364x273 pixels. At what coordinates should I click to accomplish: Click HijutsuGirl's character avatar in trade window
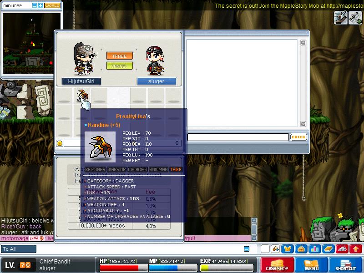click(84, 59)
